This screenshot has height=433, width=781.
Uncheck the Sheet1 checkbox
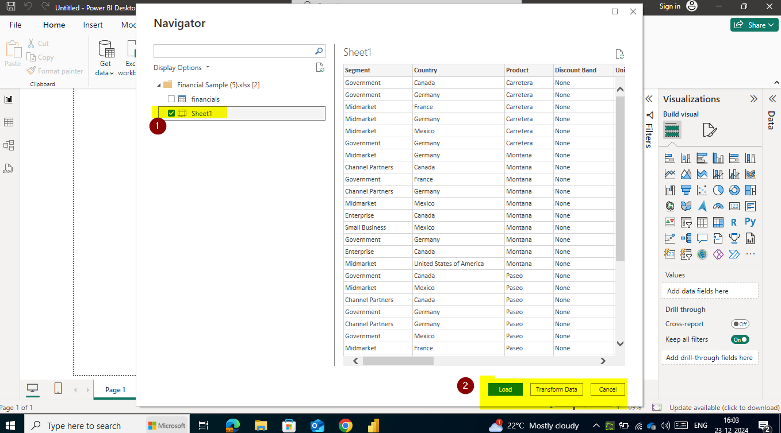point(171,113)
